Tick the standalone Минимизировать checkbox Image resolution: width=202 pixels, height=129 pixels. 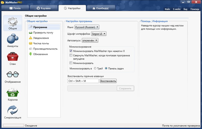[x=71, y=63]
